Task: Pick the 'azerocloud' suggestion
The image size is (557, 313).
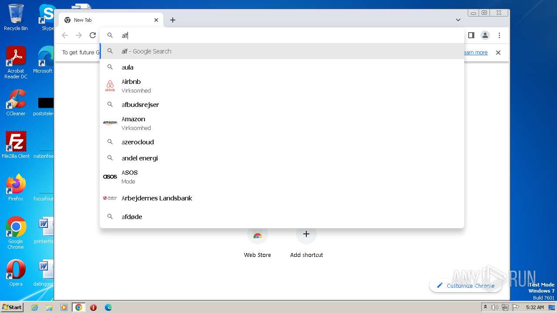Action: [x=282, y=142]
